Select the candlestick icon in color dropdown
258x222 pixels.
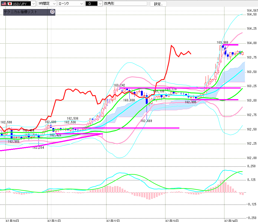pos(90,4)
